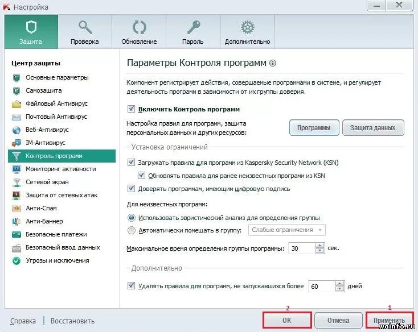Increase the 30 сек. time value
This screenshot has height=332, width=418.
[x=319, y=246]
